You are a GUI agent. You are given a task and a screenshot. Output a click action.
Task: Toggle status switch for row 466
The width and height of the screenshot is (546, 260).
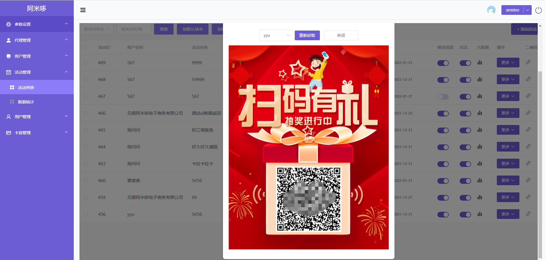click(465, 114)
